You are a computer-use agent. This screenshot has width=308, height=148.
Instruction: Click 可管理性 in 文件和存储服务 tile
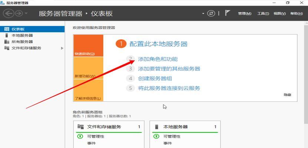[x=96, y=136]
